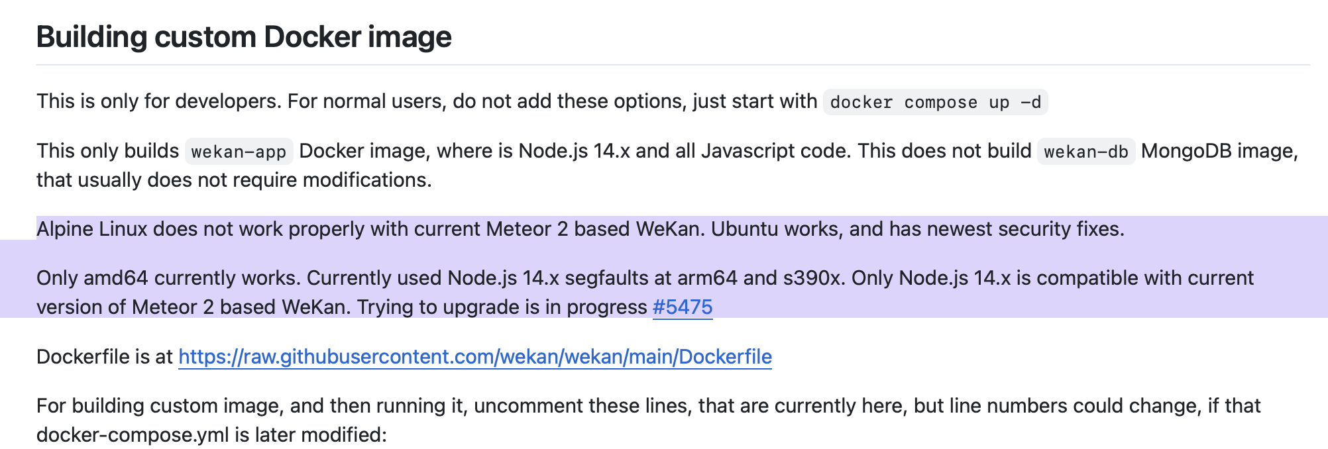
Task: Open the raw.githubusercontent.com Dockerfile link
Action: pyautogui.click(x=475, y=357)
